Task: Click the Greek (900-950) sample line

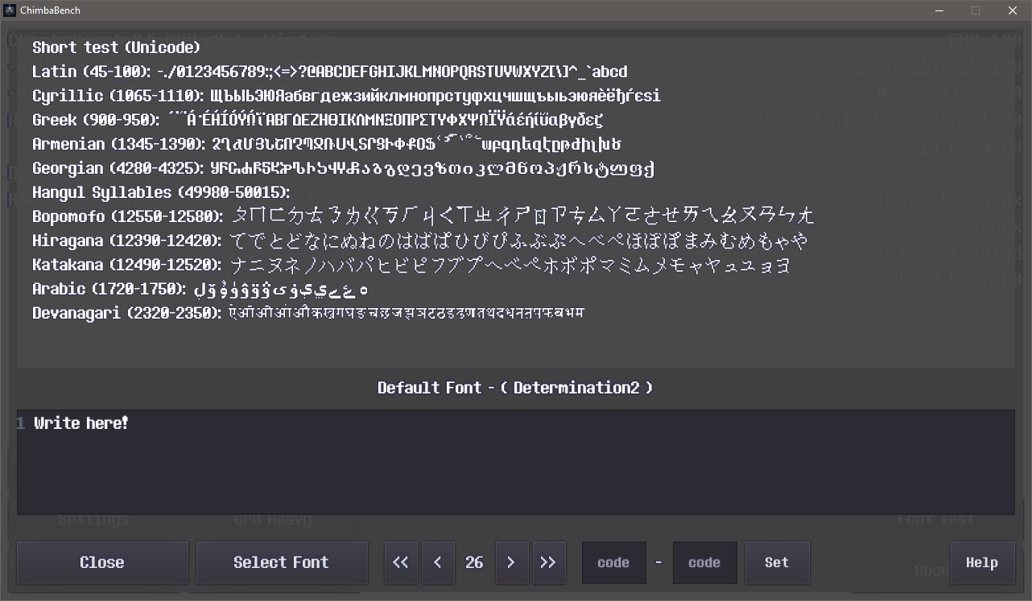Action: (318, 120)
